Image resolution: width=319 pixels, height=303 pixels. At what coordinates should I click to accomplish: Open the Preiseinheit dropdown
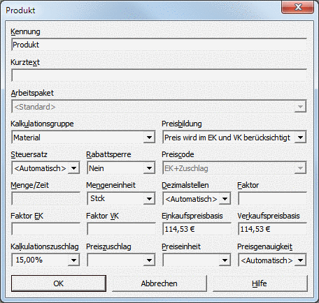click(x=197, y=260)
